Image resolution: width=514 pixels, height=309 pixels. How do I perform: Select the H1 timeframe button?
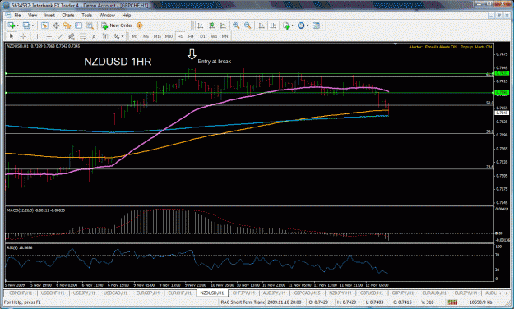coord(180,36)
